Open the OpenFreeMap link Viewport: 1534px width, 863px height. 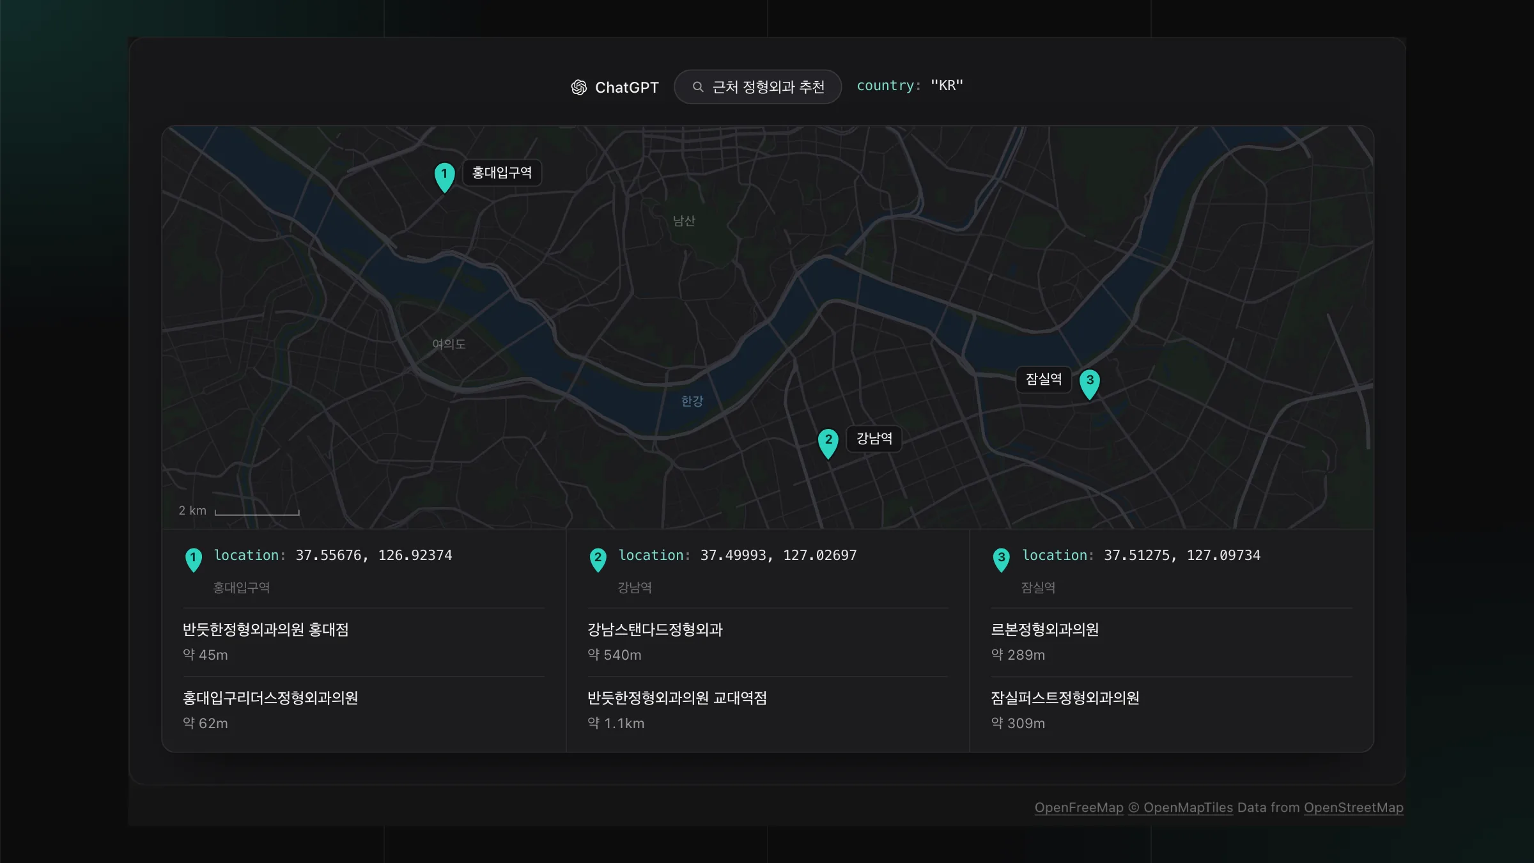tap(1079, 807)
